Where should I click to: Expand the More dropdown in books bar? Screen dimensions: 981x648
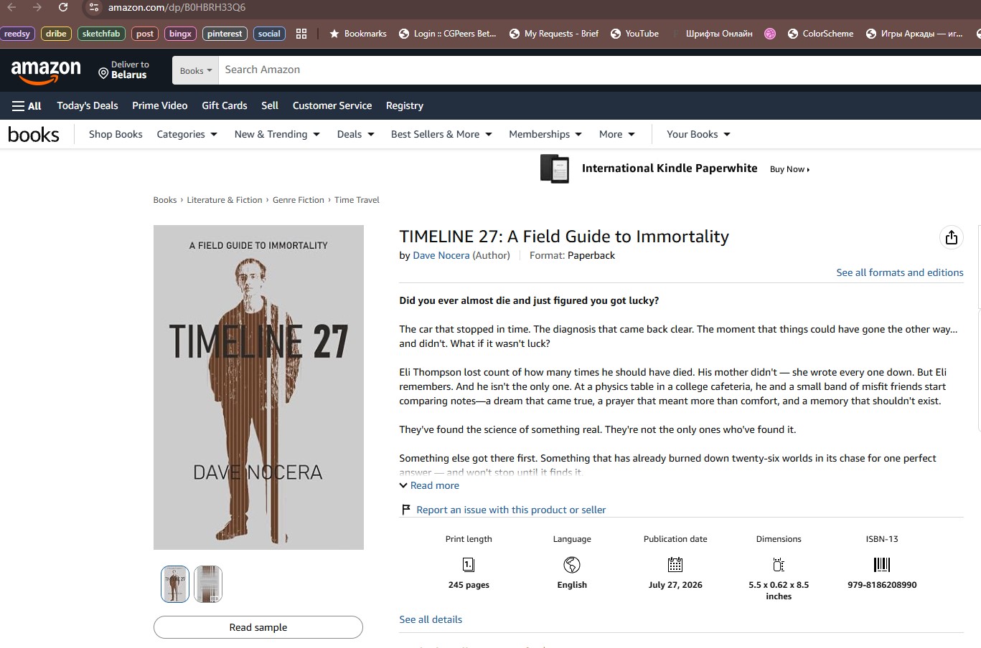pos(616,134)
